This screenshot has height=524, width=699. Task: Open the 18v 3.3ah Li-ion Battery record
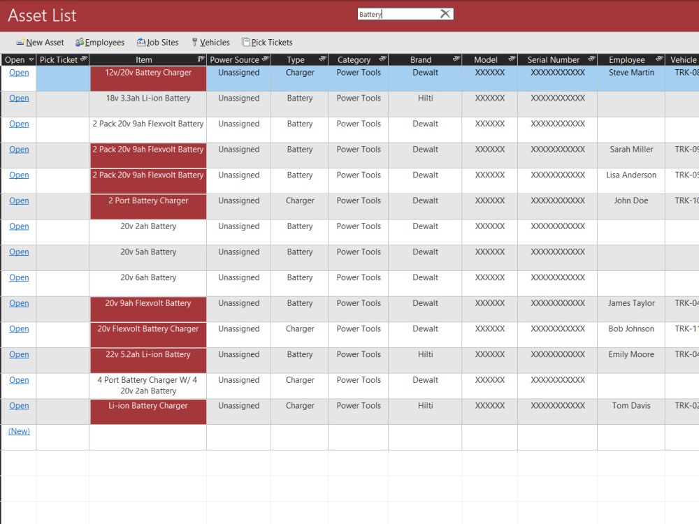click(x=19, y=99)
